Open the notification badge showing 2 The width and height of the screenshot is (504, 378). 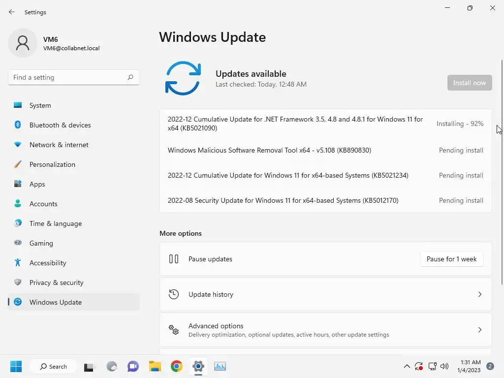(x=490, y=366)
